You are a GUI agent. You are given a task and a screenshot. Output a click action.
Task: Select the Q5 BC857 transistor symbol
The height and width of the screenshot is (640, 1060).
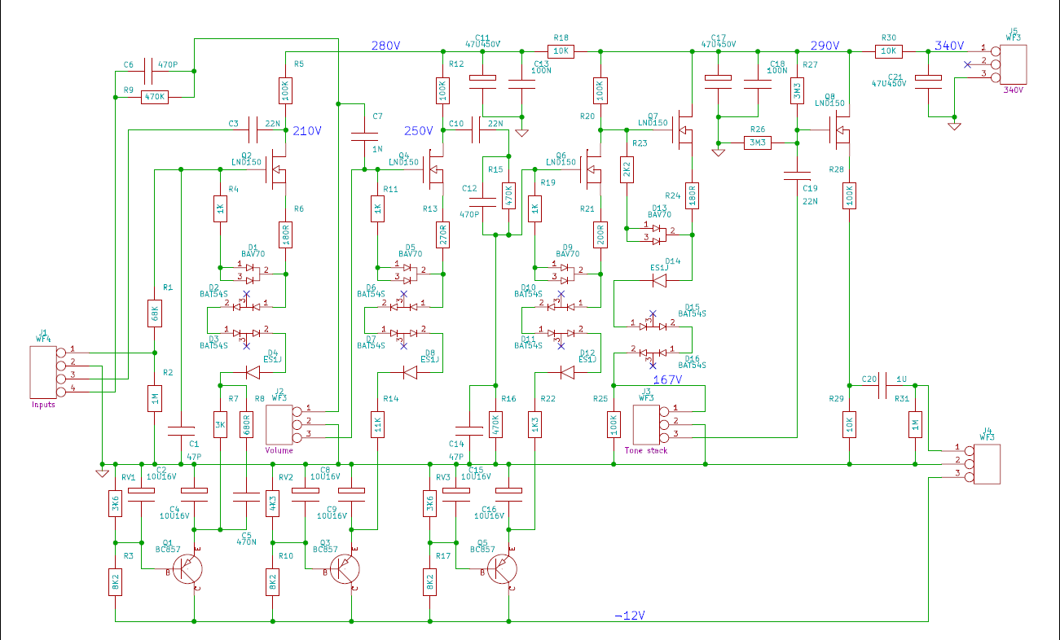coord(502,571)
